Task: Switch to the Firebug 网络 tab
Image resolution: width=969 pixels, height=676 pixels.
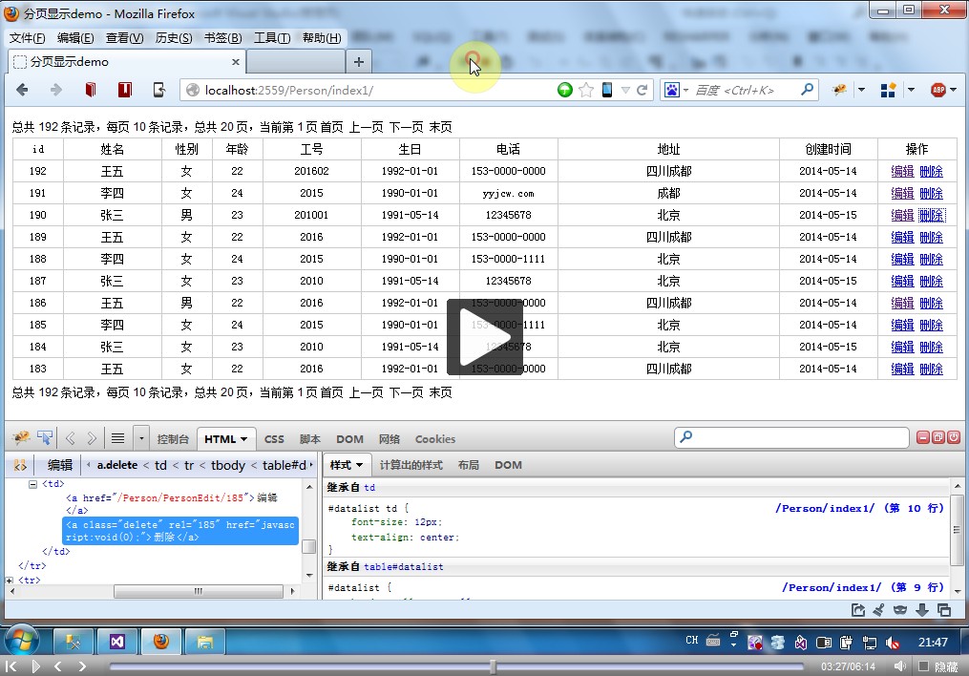Action: (389, 439)
